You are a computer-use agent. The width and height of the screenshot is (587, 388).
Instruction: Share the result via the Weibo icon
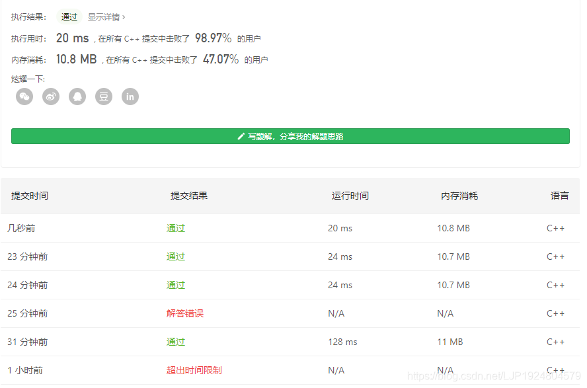tap(51, 97)
